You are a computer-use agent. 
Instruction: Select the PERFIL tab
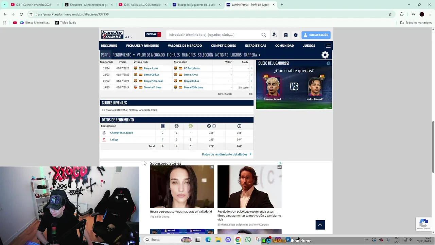tap(105, 55)
